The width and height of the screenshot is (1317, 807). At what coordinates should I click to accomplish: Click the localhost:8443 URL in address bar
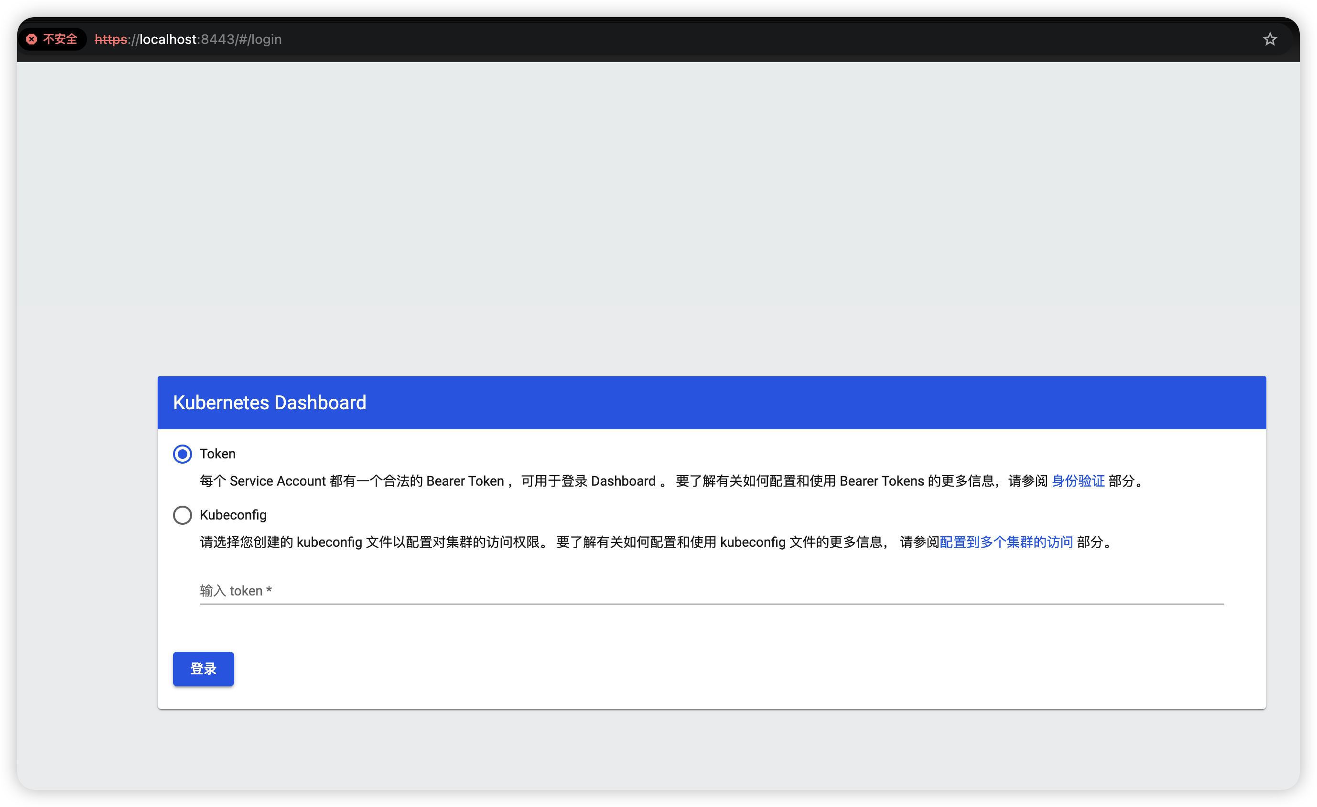click(x=187, y=39)
